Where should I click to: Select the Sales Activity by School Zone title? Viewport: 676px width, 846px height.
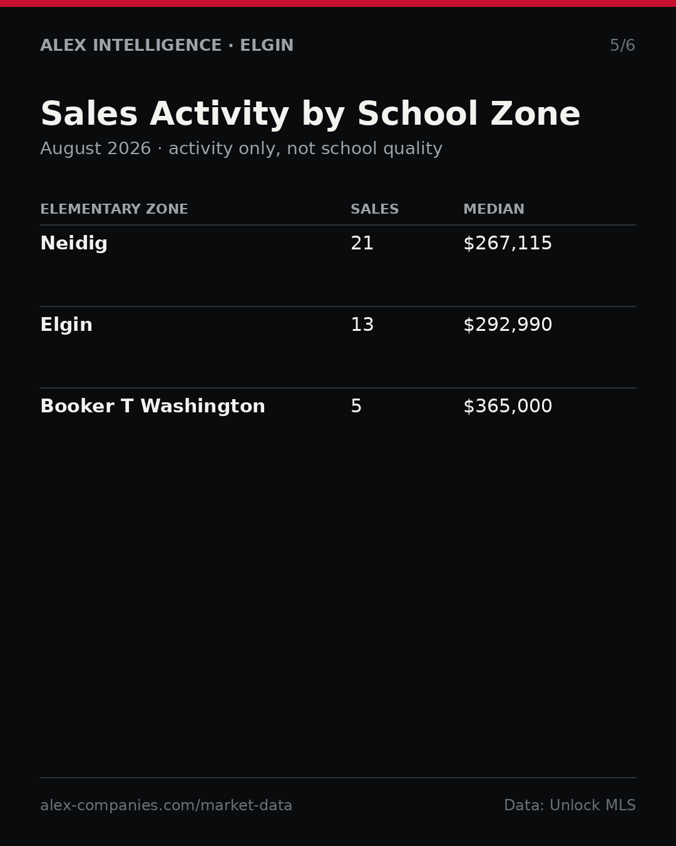[x=310, y=115]
